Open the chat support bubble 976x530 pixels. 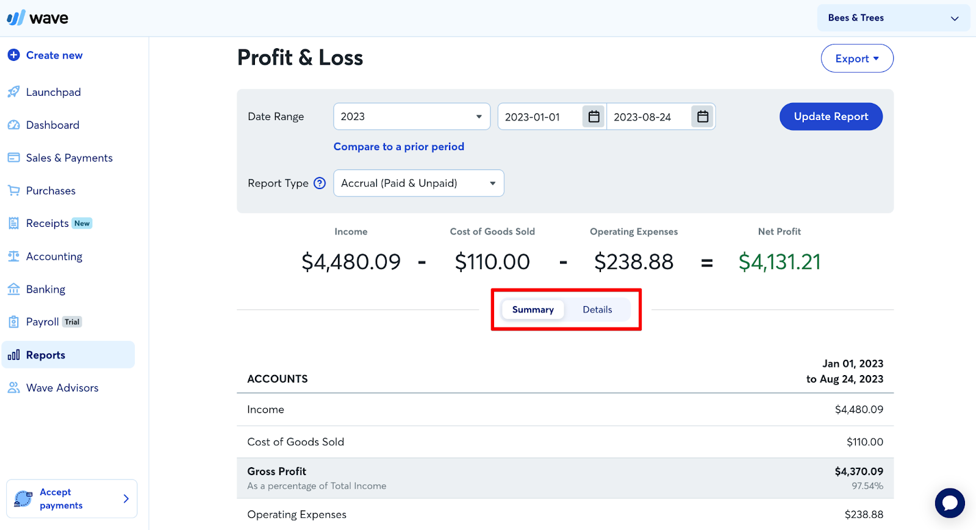tap(949, 503)
